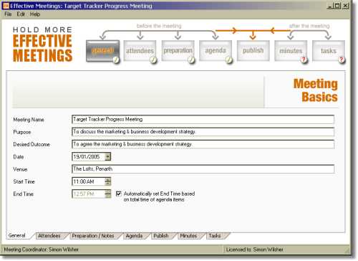The width and height of the screenshot is (358, 261).
Task: Expand the Date picker dropdown arrow
Action: coord(108,157)
